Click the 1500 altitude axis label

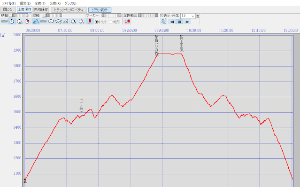click(17, 112)
